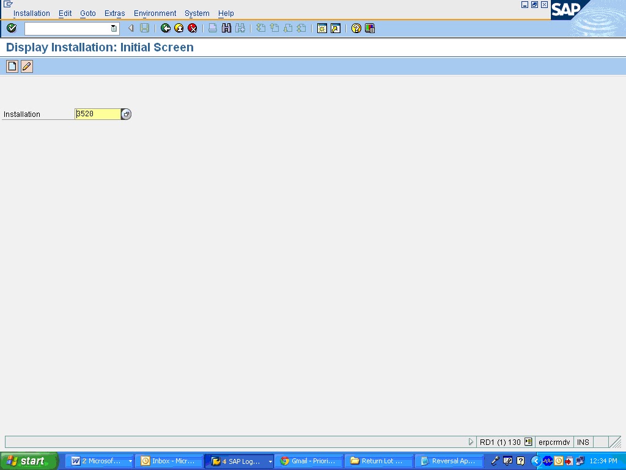The height and width of the screenshot is (470, 626).
Task: Open the command field history dropdown
Action: [x=114, y=28]
